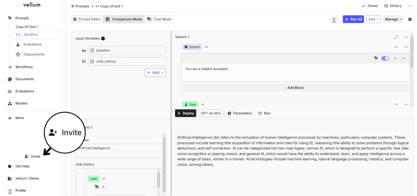Collapse the User message block chevron
The height and width of the screenshot is (196, 417).
[396, 105]
